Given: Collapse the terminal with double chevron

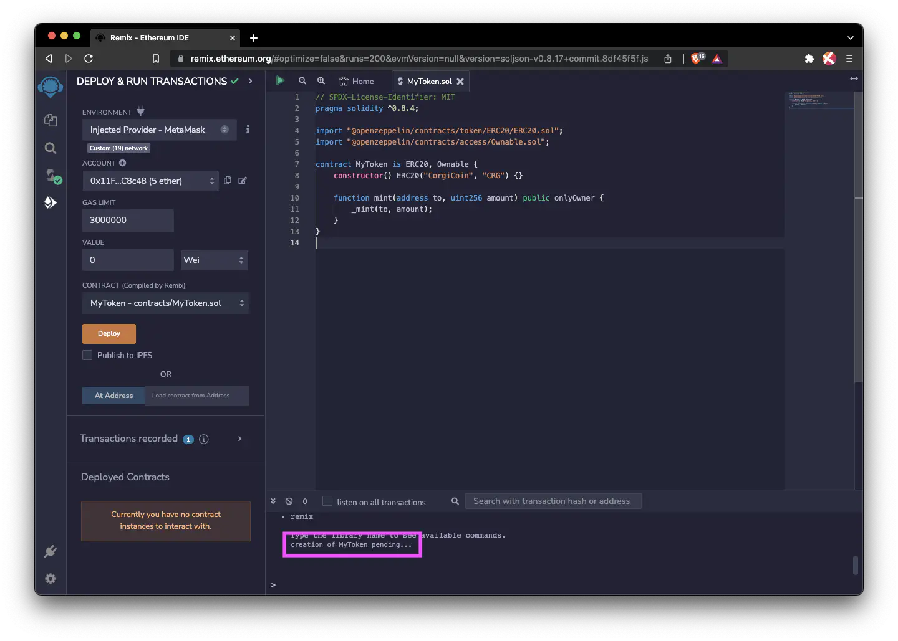Looking at the screenshot, I should coord(273,501).
